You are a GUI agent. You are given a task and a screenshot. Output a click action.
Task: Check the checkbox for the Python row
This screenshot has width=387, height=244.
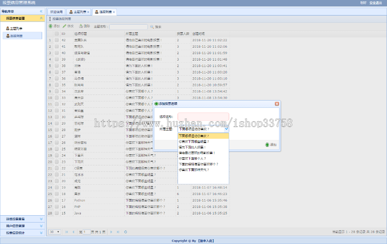click(x=56, y=200)
